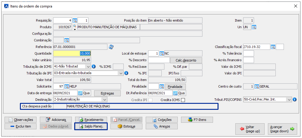
Task: Show info for Tribut.PIS/COFINS
Action: 294,100
